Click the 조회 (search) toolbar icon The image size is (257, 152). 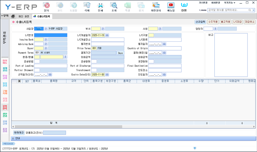tap(114, 6)
